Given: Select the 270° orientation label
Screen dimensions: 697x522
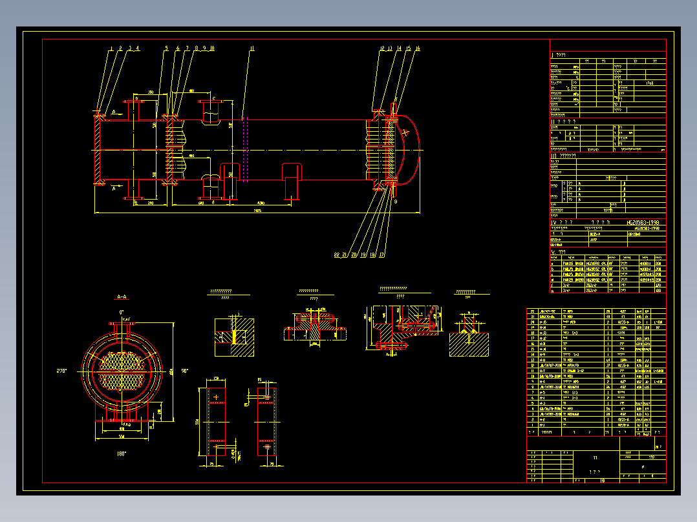Looking at the screenshot, I should (x=61, y=371).
